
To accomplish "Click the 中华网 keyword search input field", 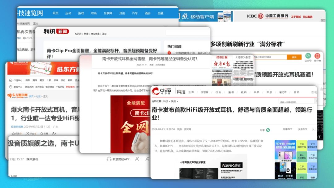I will [x=297, y=102].
